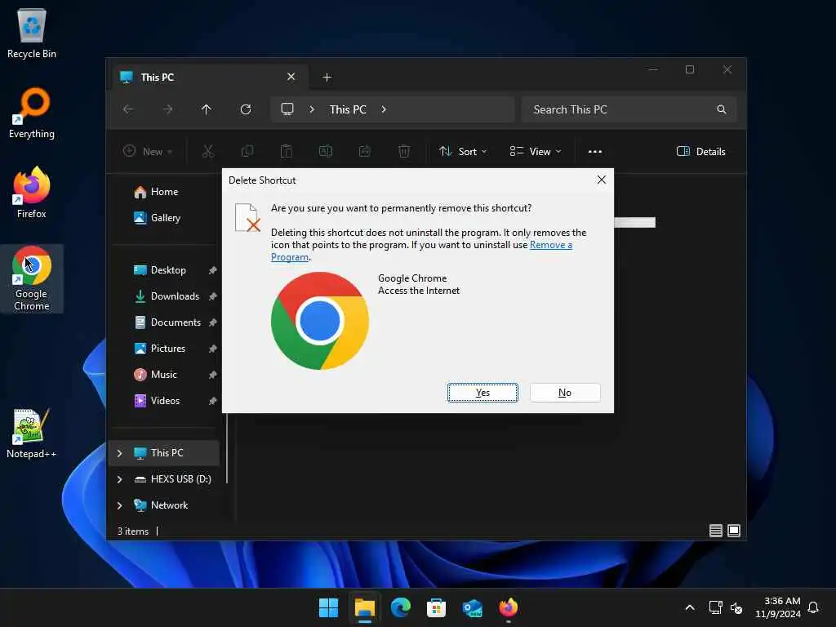Viewport: 836px width, 627px height.
Task: Go forward in File Explorer
Action: pos(167,109)
